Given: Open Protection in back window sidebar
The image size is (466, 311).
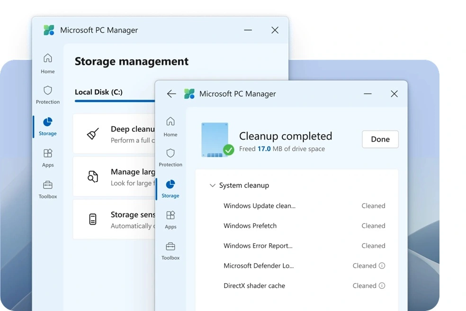Looking at the screenshot, I should (x=47, y=95).
